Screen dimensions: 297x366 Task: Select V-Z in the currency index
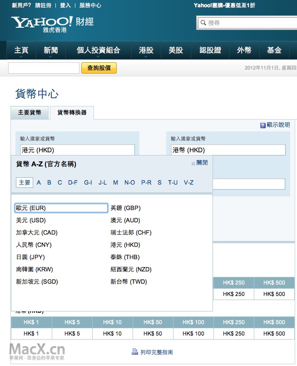[x=188, y=182]
